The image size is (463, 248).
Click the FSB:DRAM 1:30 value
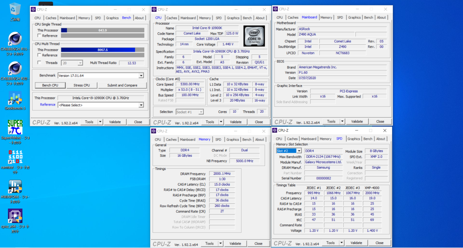click(x=222, y=179)
